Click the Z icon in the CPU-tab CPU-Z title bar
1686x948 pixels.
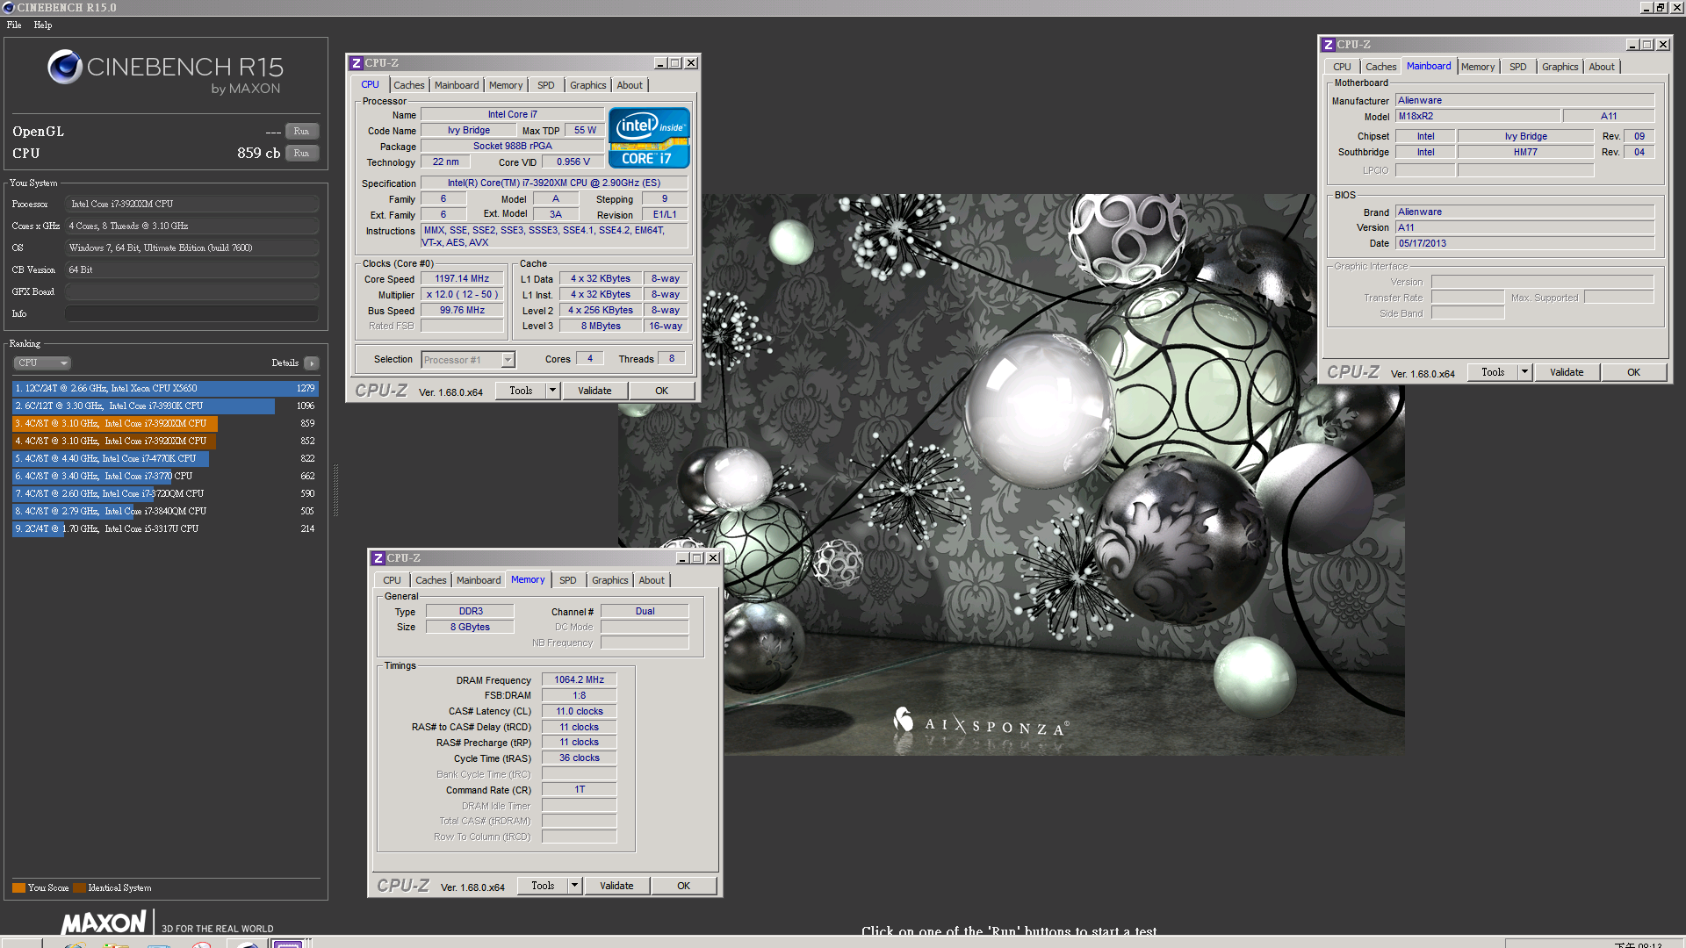[356, 63]
